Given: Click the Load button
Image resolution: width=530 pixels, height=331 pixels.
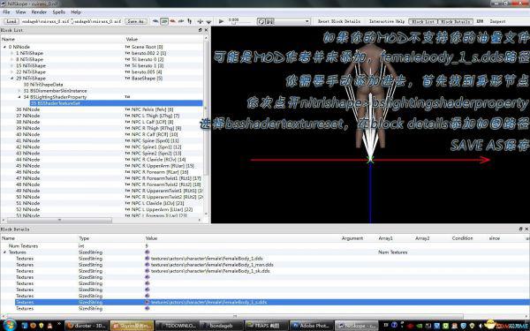Looking at the screenshot, I should (x=11, y=21).
